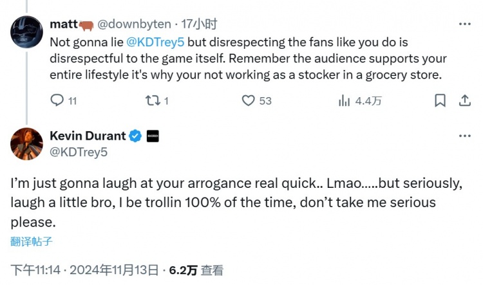The width and height of the screenshot is (483, 285).
Task: Open Kevin Durant's profile avatar
Action: pyautogui.click(x=26, y=144)
